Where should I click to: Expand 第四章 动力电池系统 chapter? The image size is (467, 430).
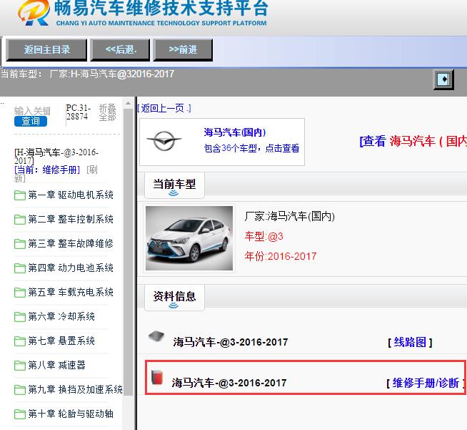[71, 268]
